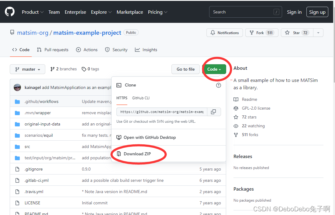Screen dimensions: 335x215
Task: Open the Readme link in About
Action: point(245,99)
